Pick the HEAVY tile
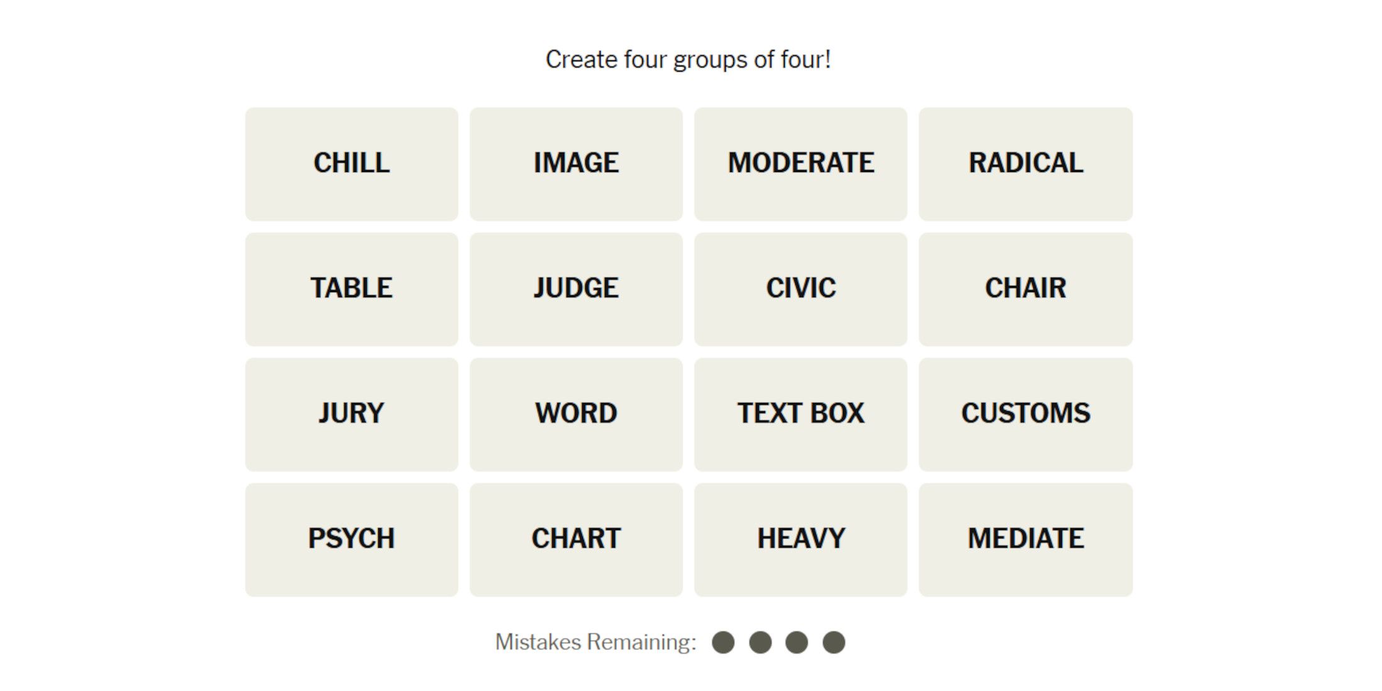The width and height of the screenshot is (1382, 691). point(800,540)
